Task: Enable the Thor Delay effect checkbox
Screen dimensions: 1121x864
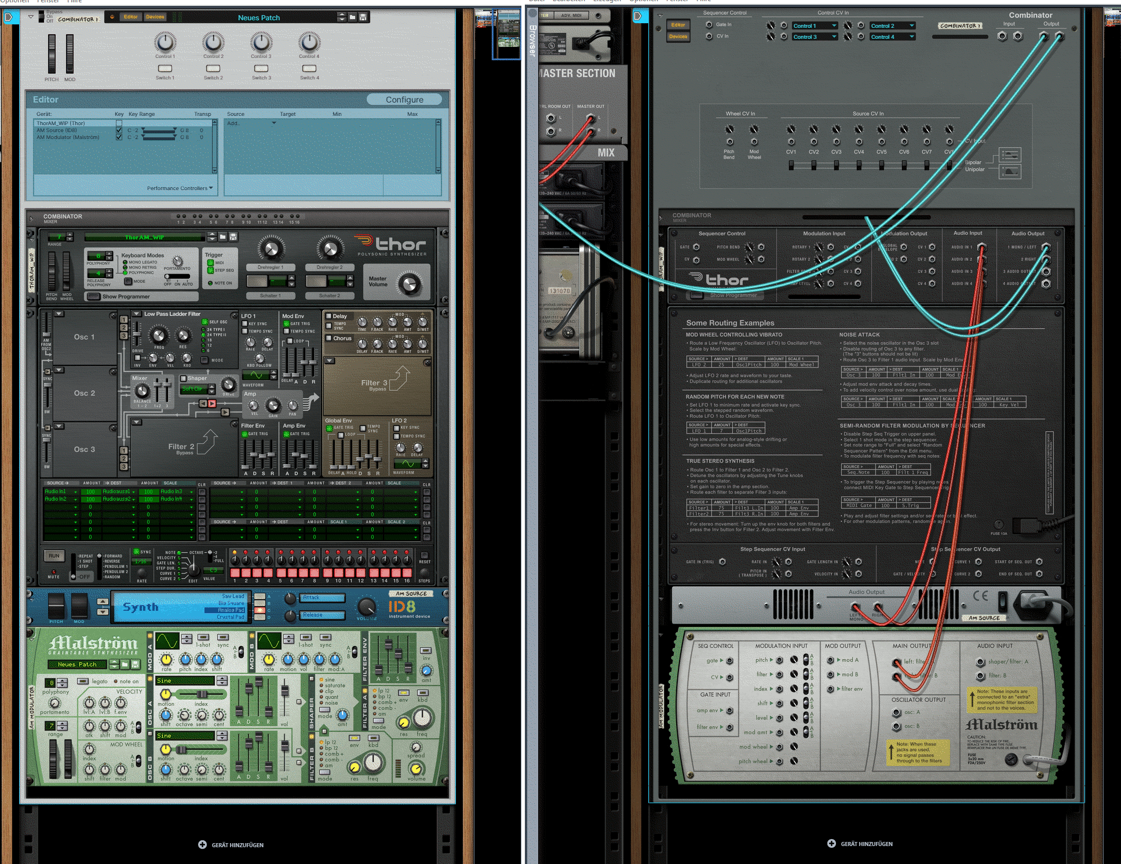Action: coord(328,316)
